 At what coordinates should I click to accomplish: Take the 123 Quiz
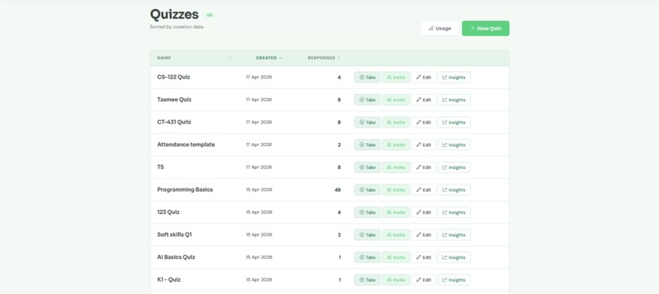[x=367, y=212]
